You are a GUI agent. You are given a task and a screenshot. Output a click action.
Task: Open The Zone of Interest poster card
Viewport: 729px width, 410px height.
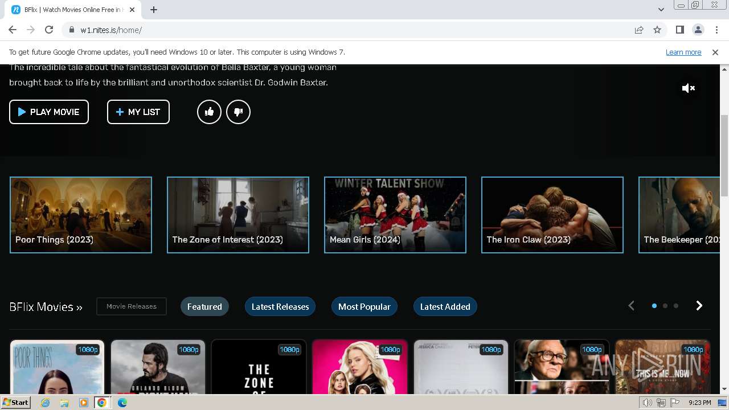coord(259,367)
